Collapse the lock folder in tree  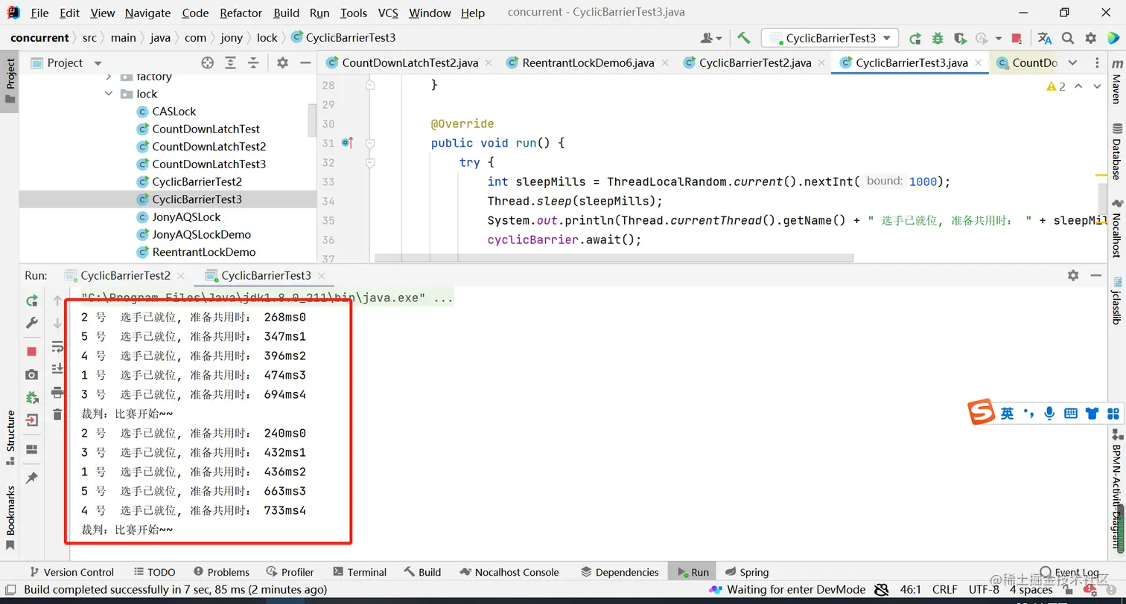coord(109,94)
